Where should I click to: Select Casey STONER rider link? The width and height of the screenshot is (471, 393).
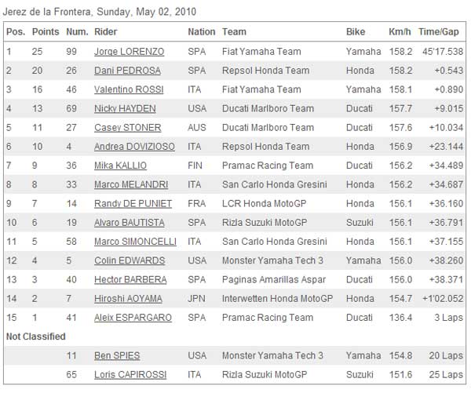(128, 128)
